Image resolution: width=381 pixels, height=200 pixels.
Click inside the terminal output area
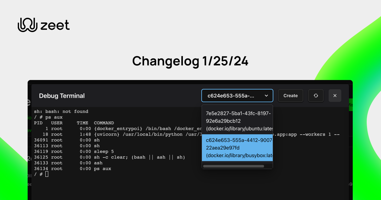click(x=127, y=184)
